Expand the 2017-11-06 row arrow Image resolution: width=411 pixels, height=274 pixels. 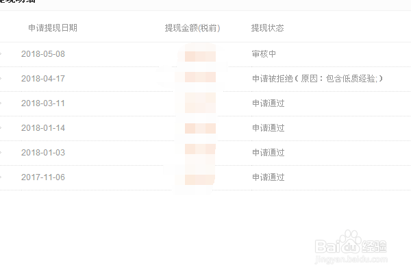[1, 177]
